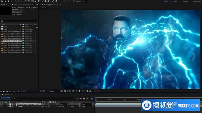Switch to the Effect Controls tab
Viewport: 202px width, 113px height.
[24, 5]
